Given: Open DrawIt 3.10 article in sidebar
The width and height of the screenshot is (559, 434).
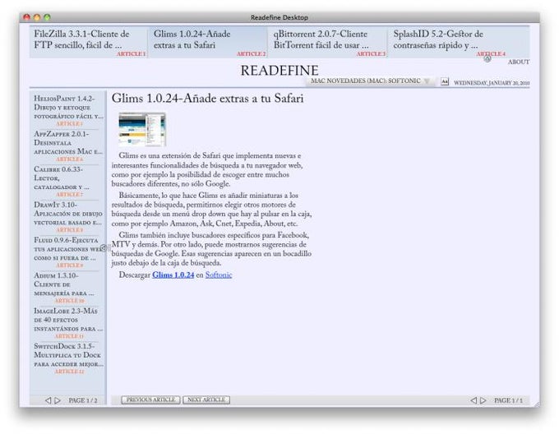Looking at the screenshot, I should pos(68,216).
